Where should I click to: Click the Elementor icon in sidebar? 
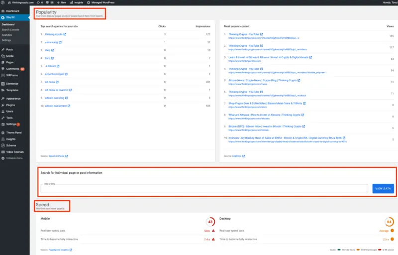(3, 84)
